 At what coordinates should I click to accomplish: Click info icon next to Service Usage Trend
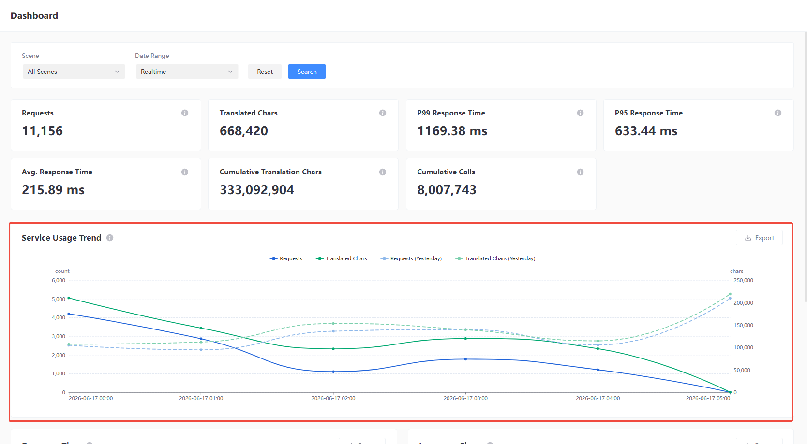click(x=110, y=238)
